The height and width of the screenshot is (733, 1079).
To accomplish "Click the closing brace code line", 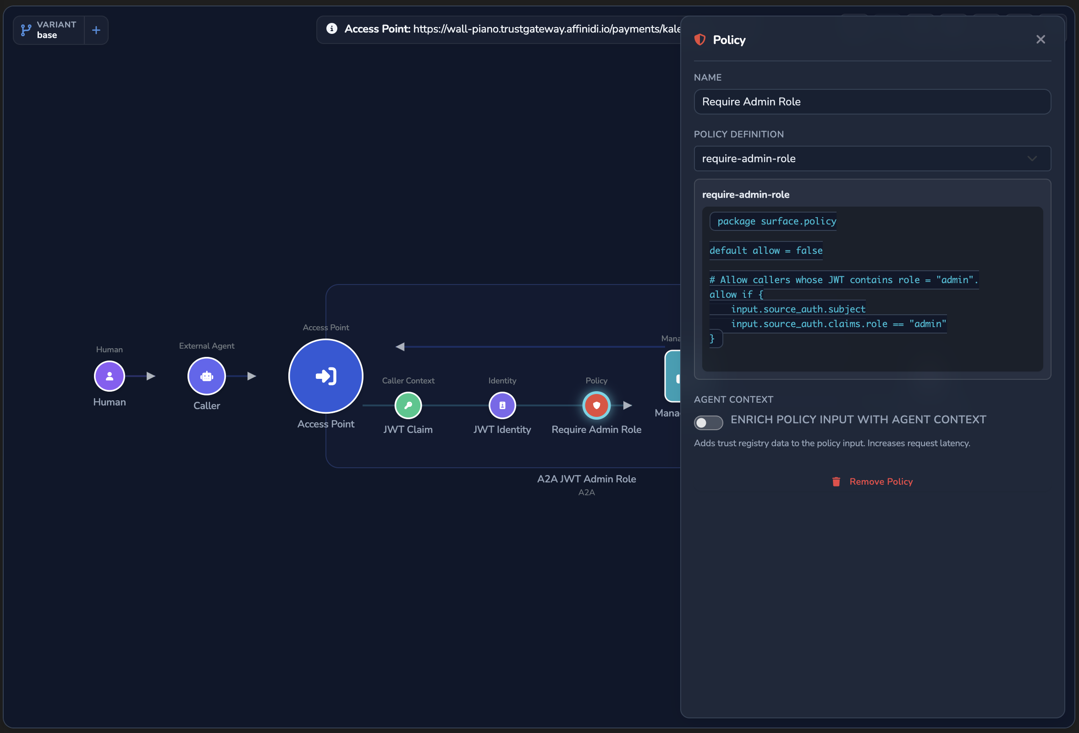I will 712,339.
